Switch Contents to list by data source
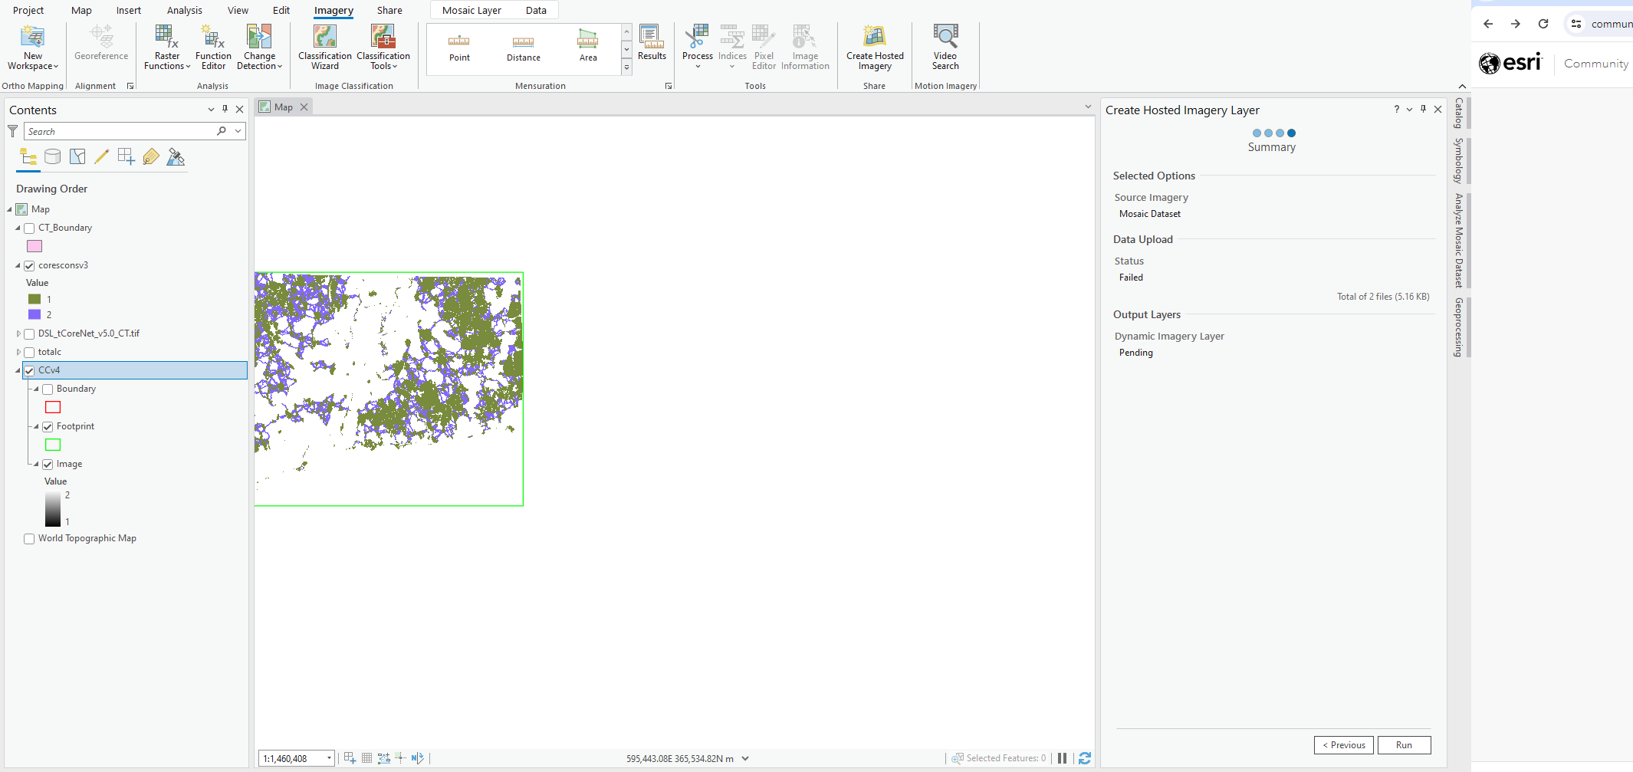Image resolution: width=1633 pixels, height=772 pixels. (x=53, y=156)
